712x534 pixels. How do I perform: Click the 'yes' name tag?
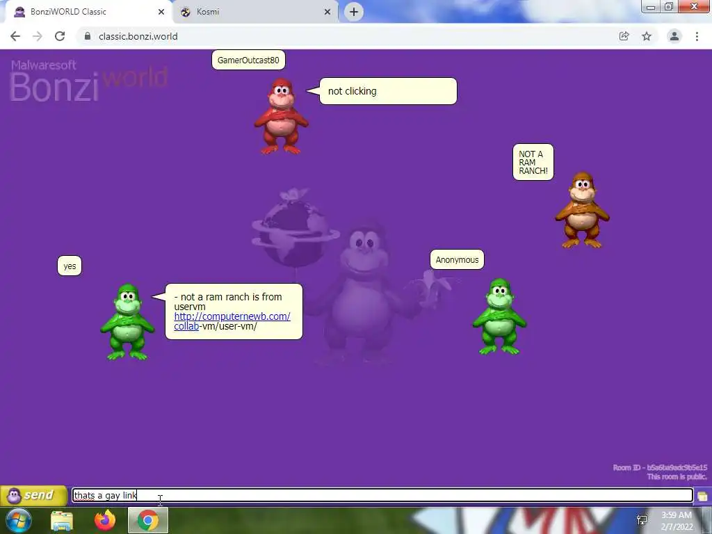tap(70, 266)
